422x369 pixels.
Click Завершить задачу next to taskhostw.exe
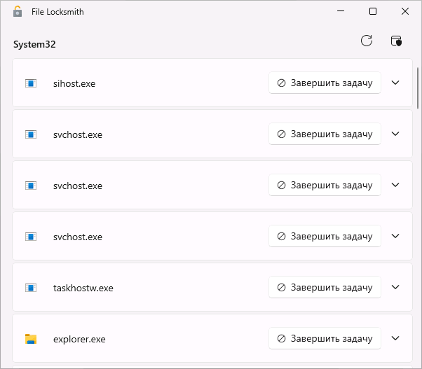pos(325,287)
